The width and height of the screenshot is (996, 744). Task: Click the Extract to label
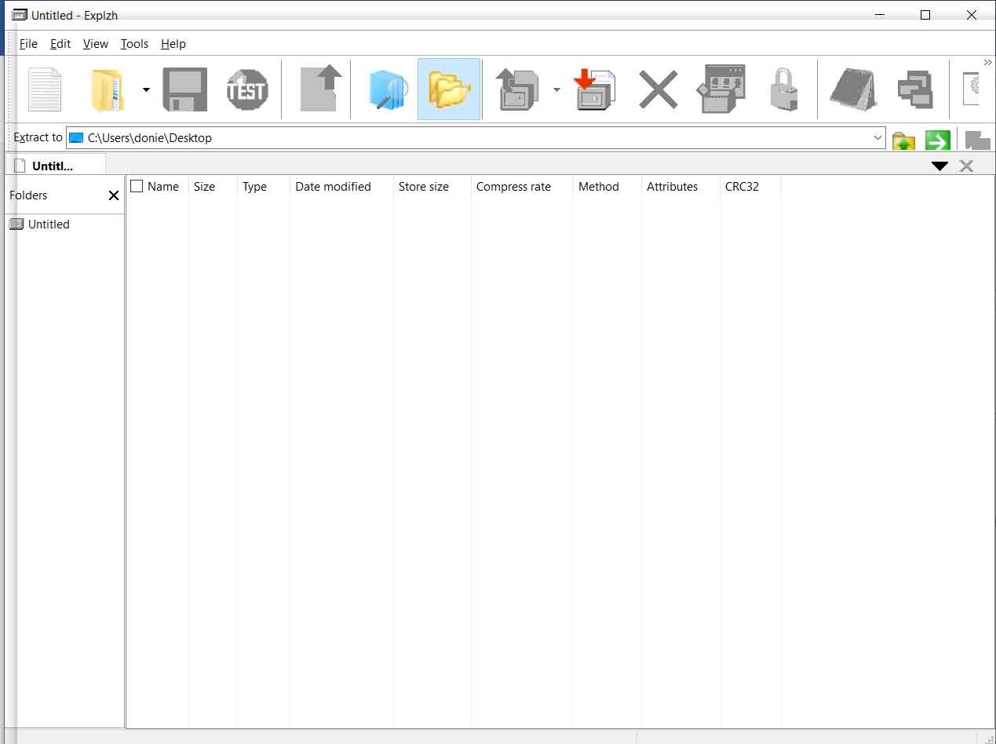click(x=38, y=137)
